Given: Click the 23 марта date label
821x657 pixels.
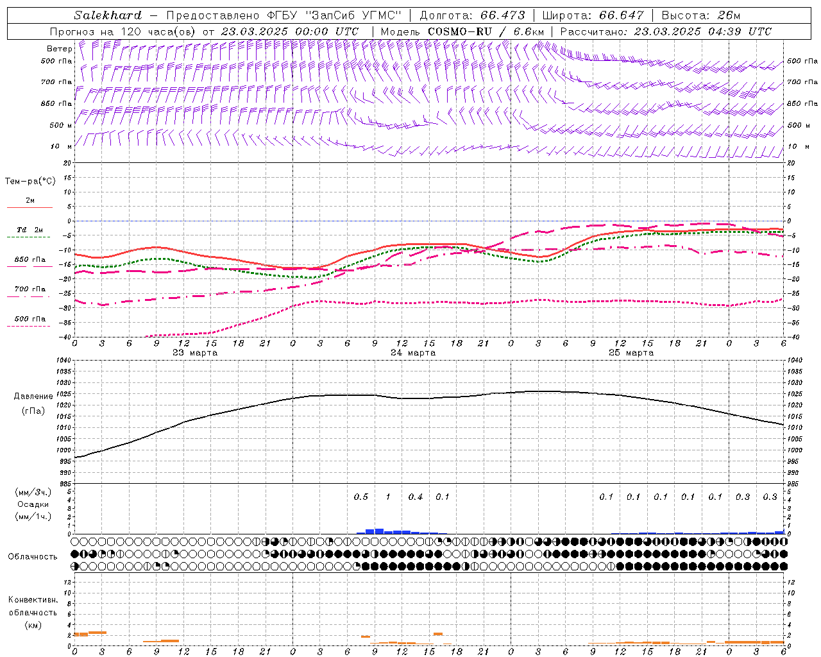Looking at the screenshot, I should pos(195,353).
